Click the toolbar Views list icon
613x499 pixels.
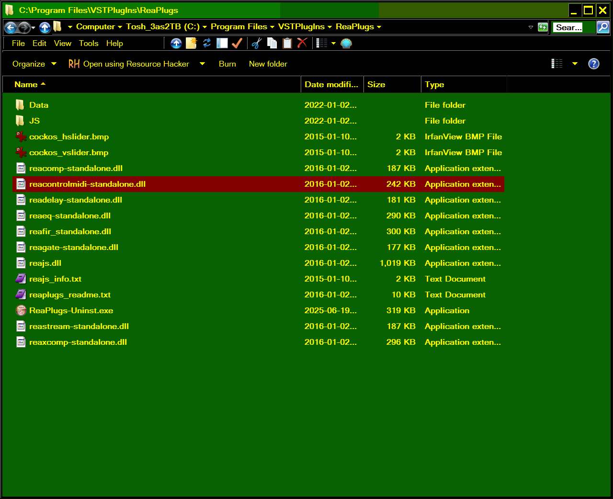pyautogui.click(x=322, y=43)
